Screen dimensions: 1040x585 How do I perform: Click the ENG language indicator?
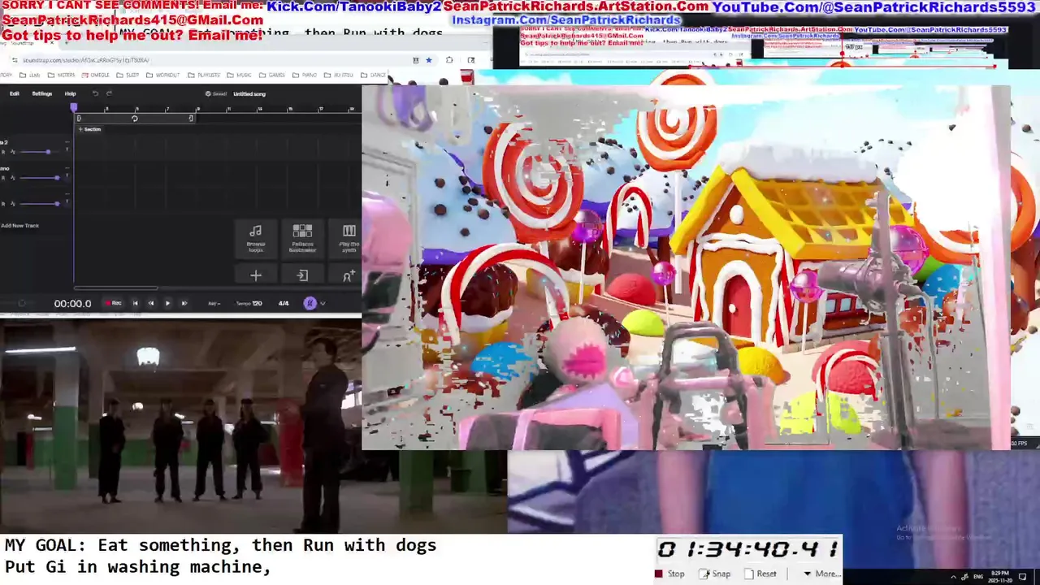click(979, 577)
